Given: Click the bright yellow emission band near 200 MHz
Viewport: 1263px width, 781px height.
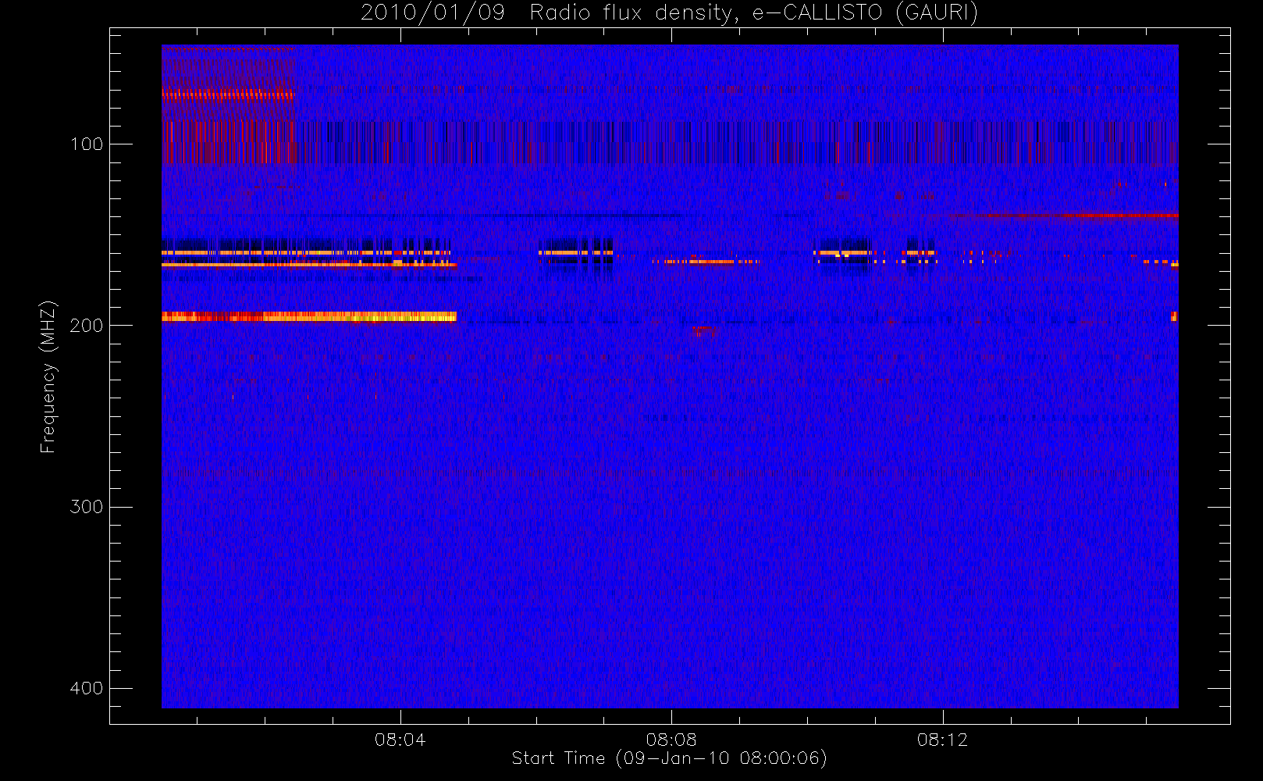Looking at the screenshot, I should 309,316.
